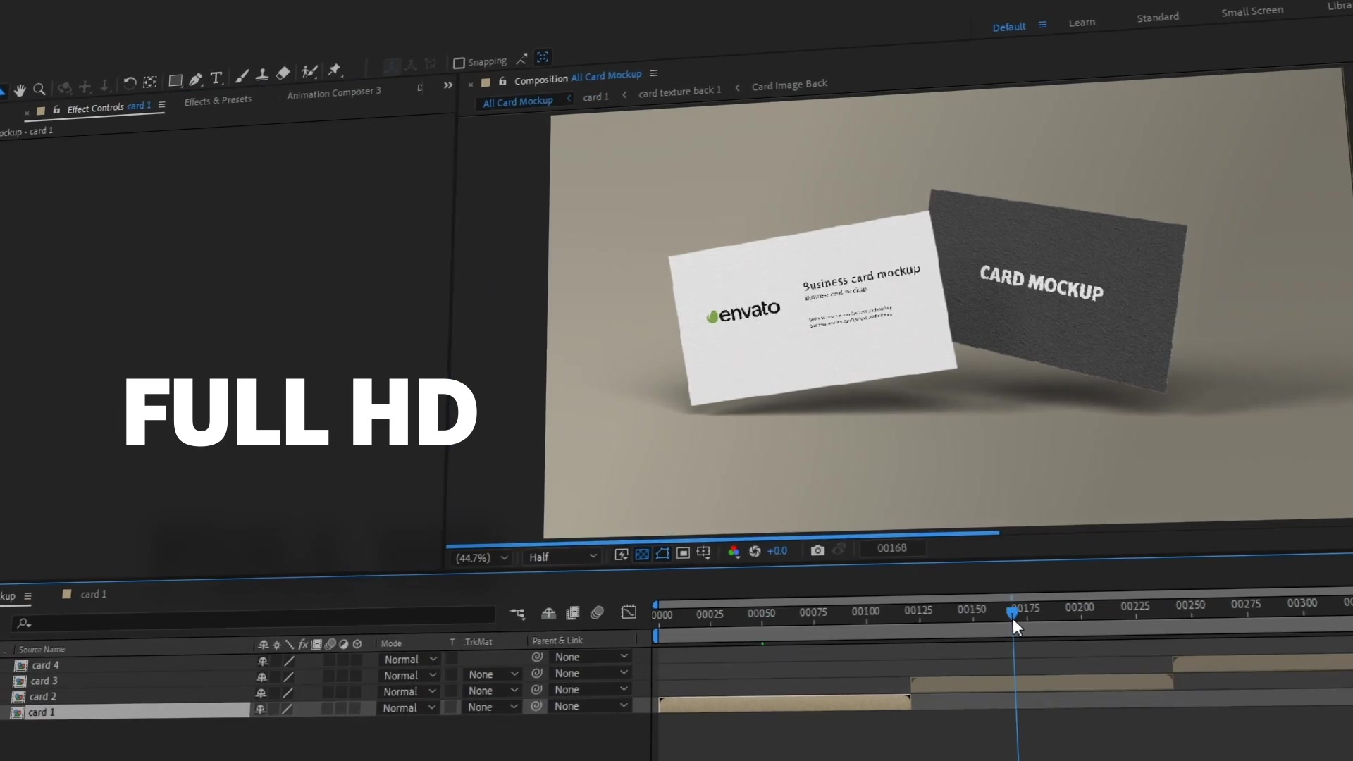Click the All Card Mockup composition tab
1353x761 pixels.
pos(518,101)
